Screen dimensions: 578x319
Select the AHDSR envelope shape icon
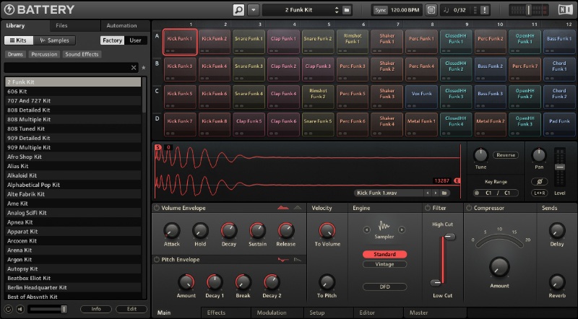(282, 208)
